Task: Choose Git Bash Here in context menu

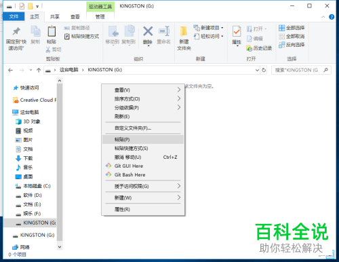Action: tap(143, 175)
